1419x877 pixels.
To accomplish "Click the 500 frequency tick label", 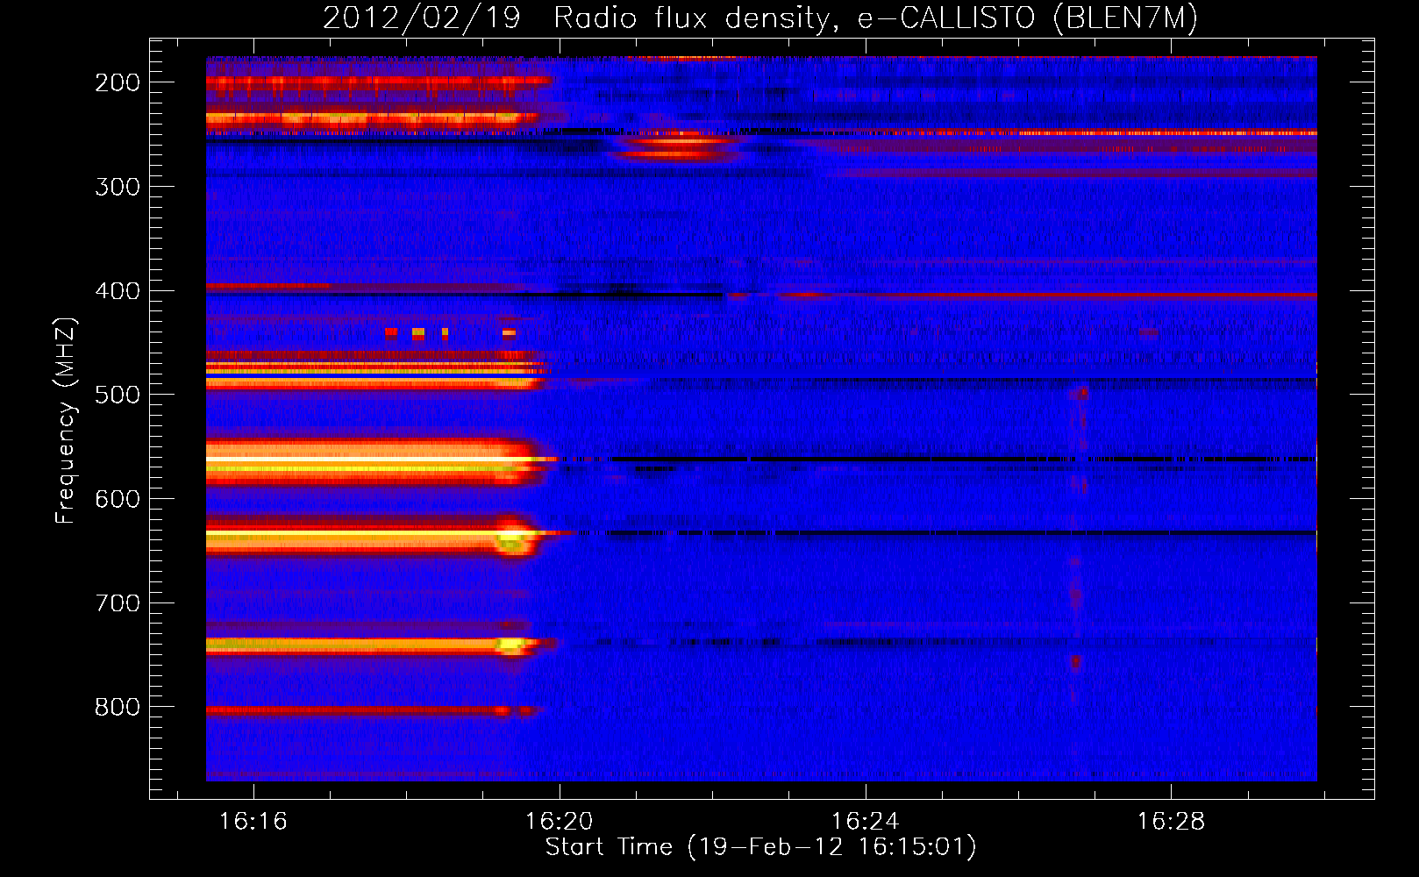I will coord(118,395).
